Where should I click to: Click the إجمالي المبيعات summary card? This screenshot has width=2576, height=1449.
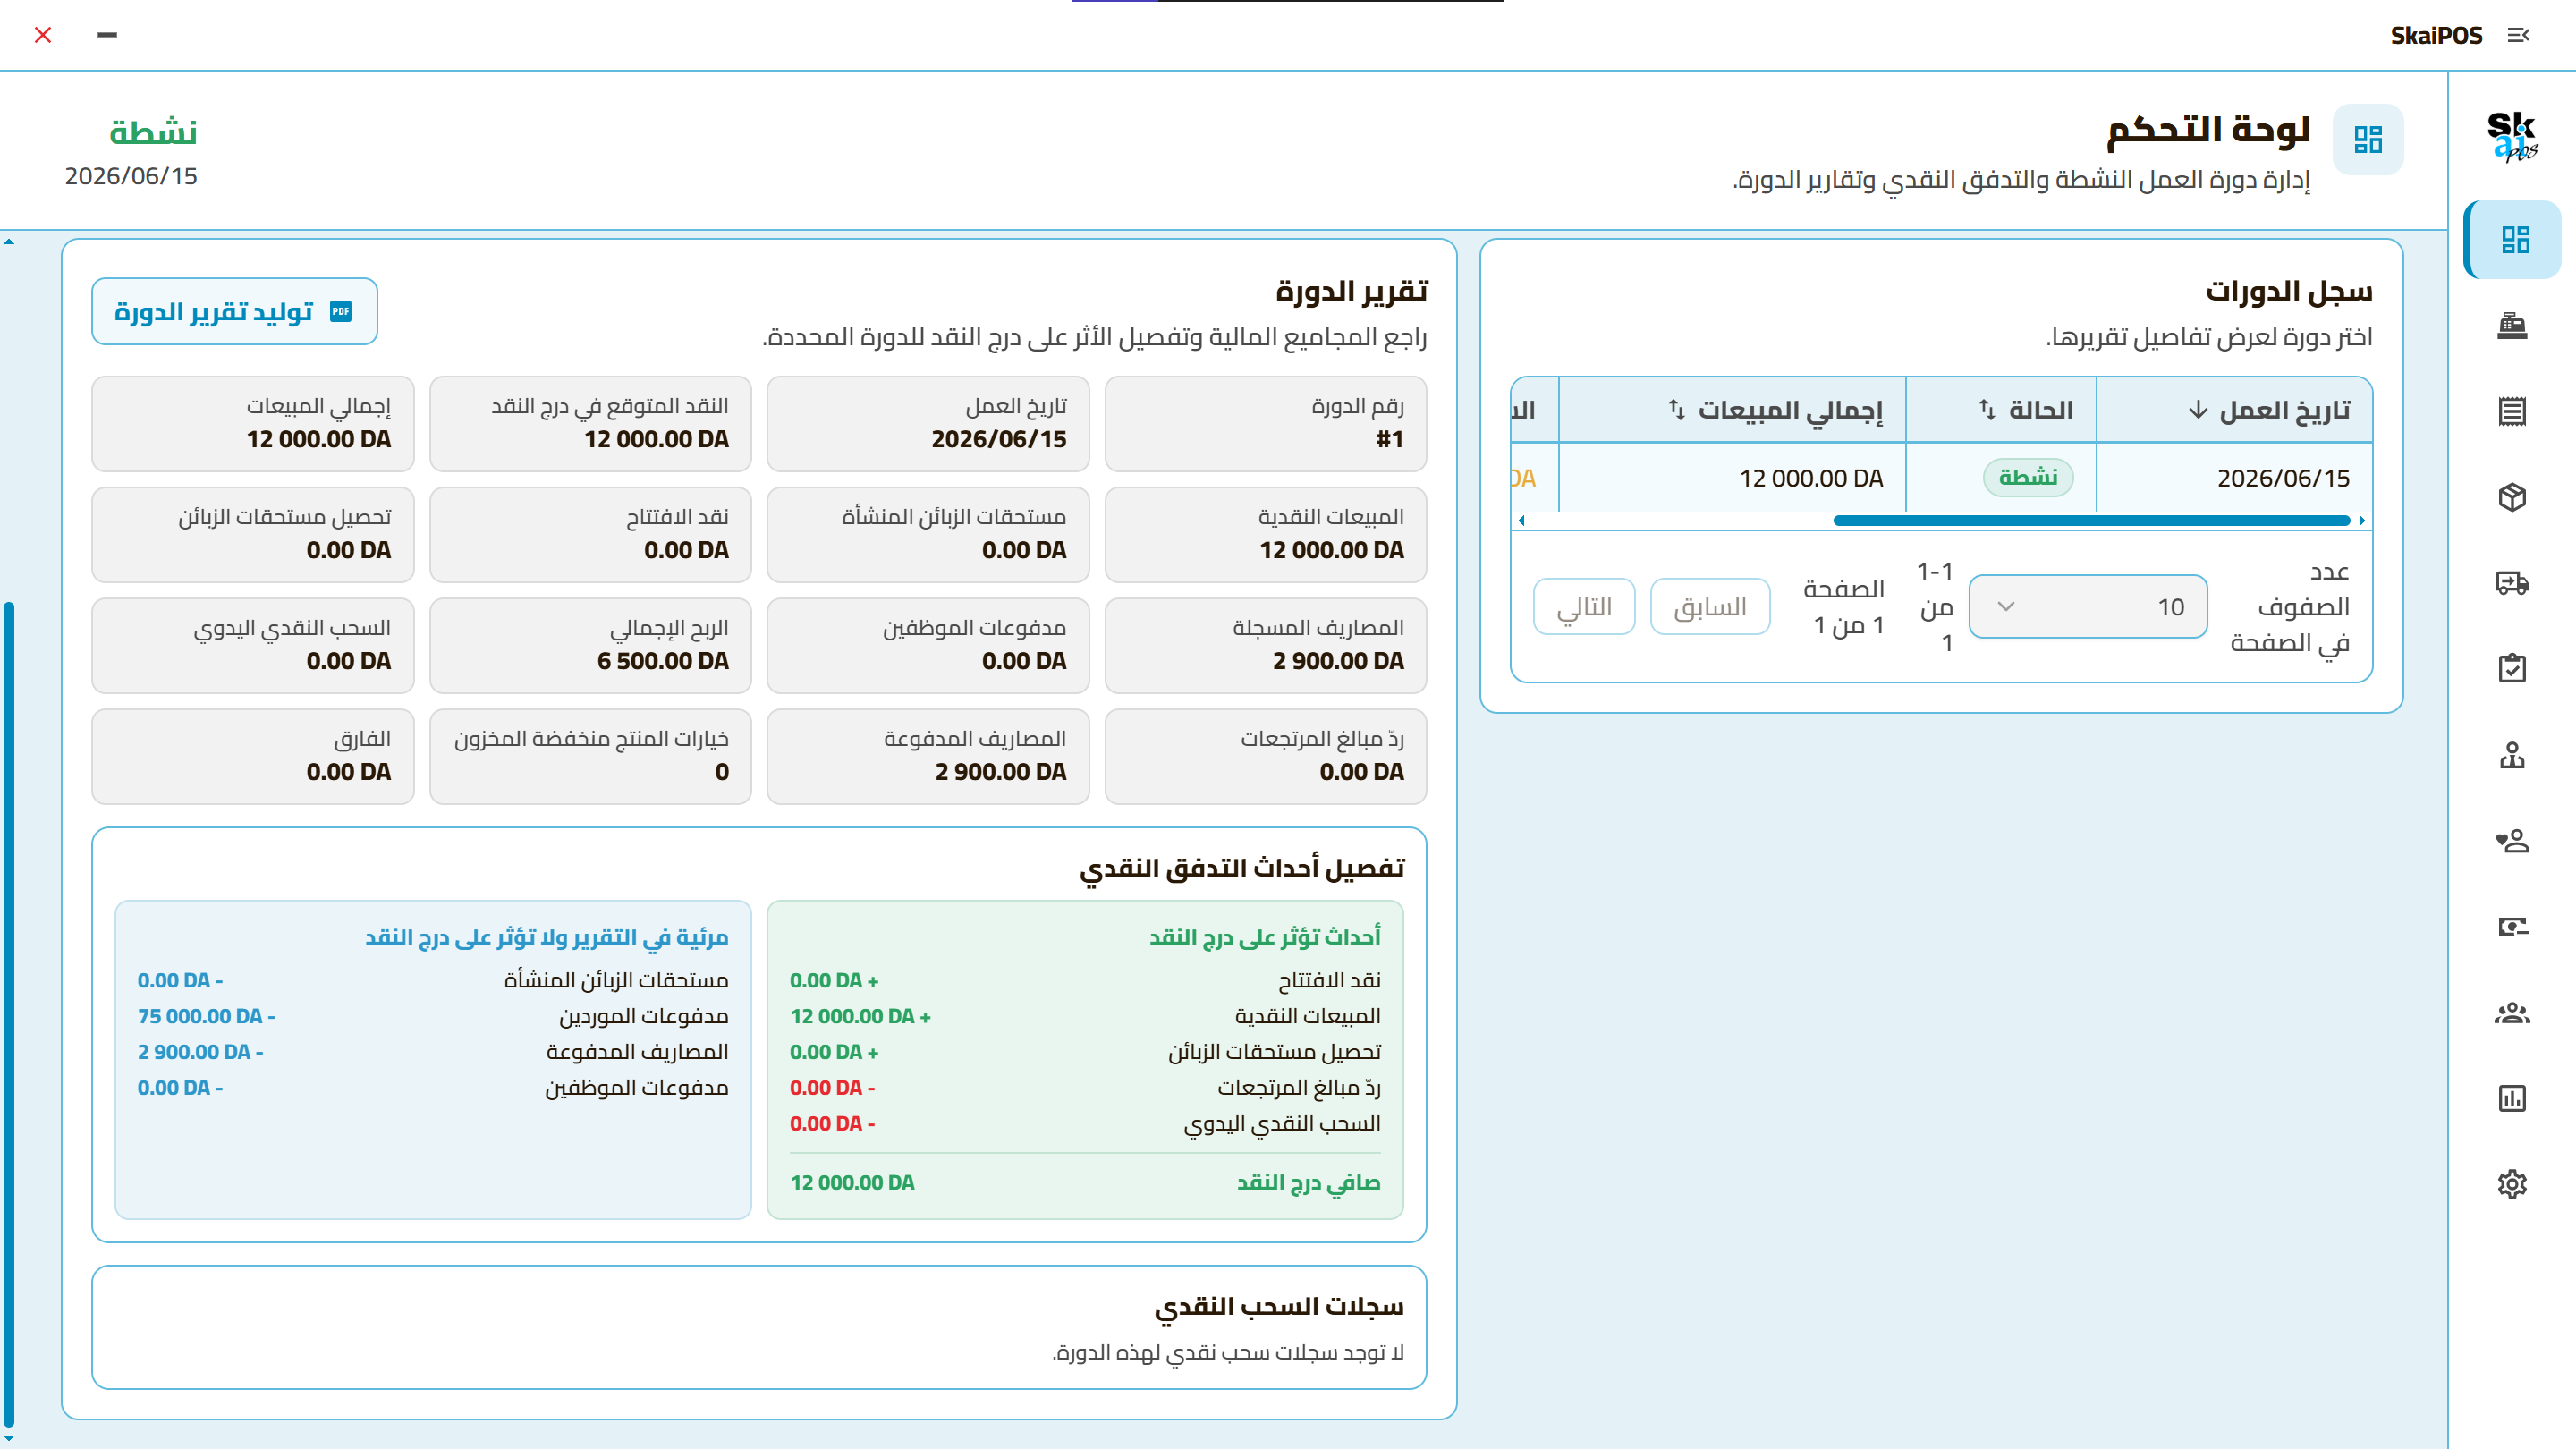tap(253, 424)
